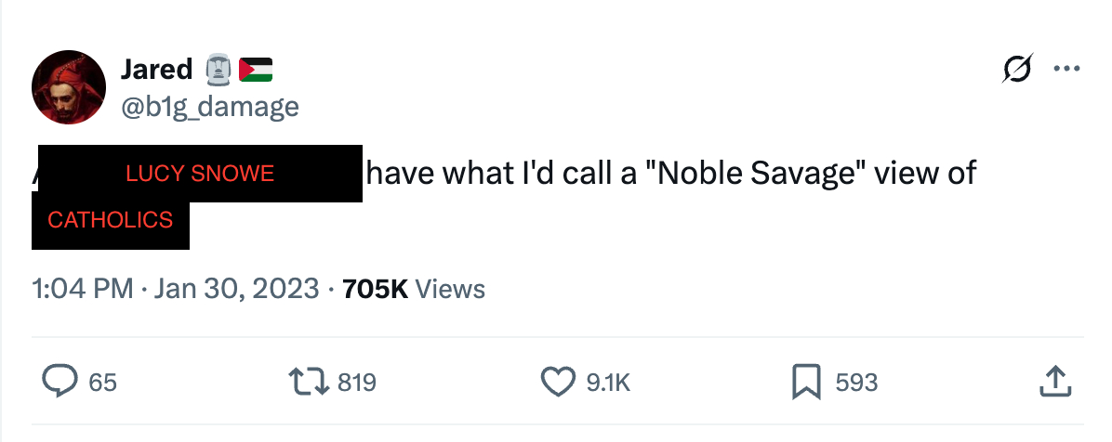Like the tweet with the heart icon

click(558, 382)
